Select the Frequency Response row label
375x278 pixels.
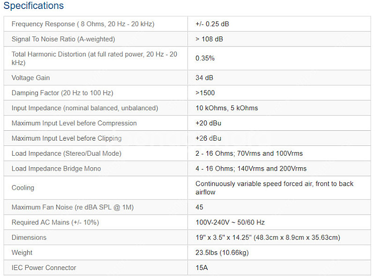point(83,24)
